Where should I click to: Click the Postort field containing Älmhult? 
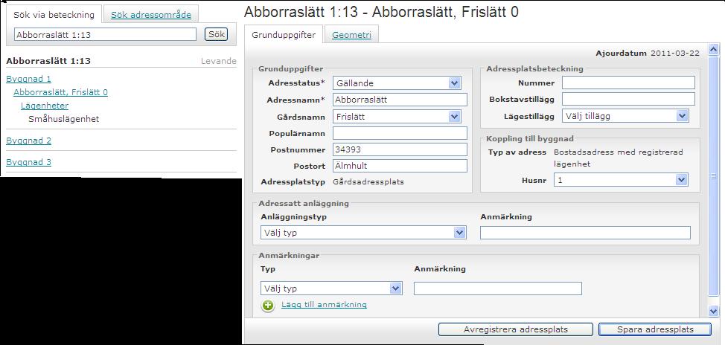pyautogui.click(x=400, y=166)
